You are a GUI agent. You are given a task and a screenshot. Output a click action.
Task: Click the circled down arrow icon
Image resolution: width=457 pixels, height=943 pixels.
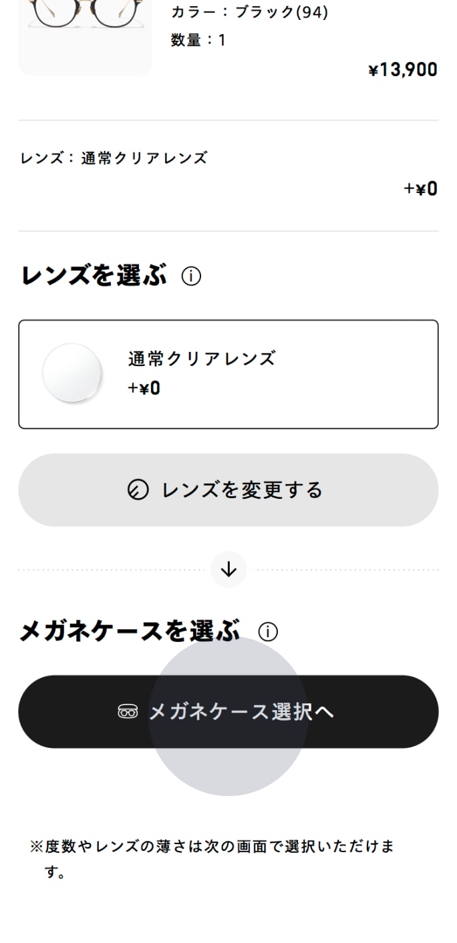tap(228, 570)
